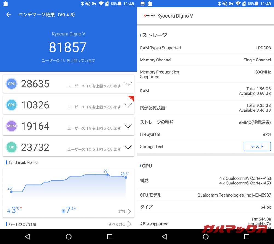
Task: Tap the MEM score badge icon
Action: tap(12, 126)
